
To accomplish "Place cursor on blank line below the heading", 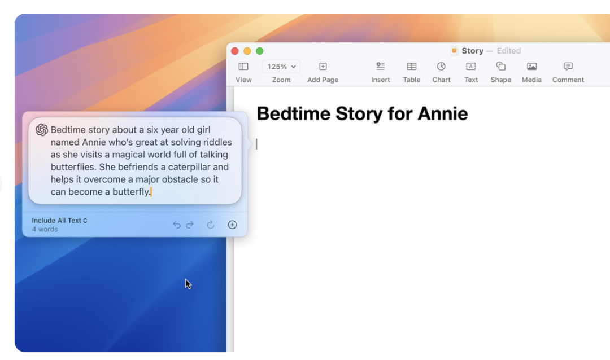I will click(339, 144).
